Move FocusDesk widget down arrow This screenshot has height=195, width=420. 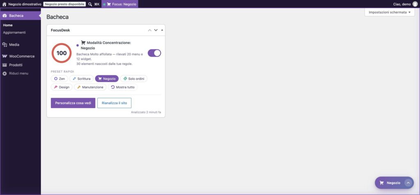click(156, 30)
